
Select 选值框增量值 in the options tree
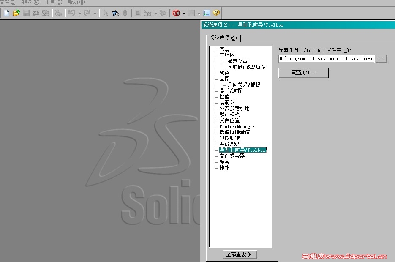click(234, 132)
